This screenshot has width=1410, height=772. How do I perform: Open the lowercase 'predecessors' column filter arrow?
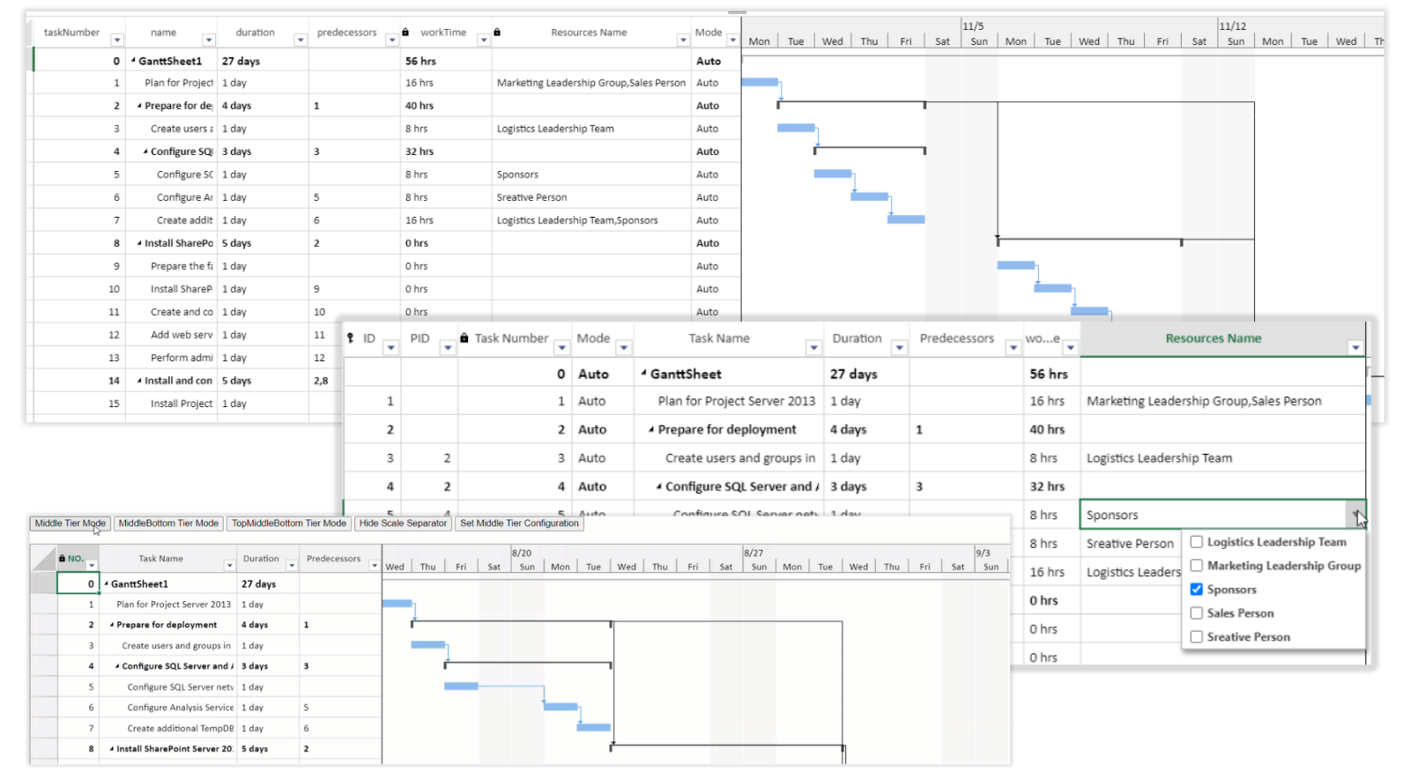(392, 41)
